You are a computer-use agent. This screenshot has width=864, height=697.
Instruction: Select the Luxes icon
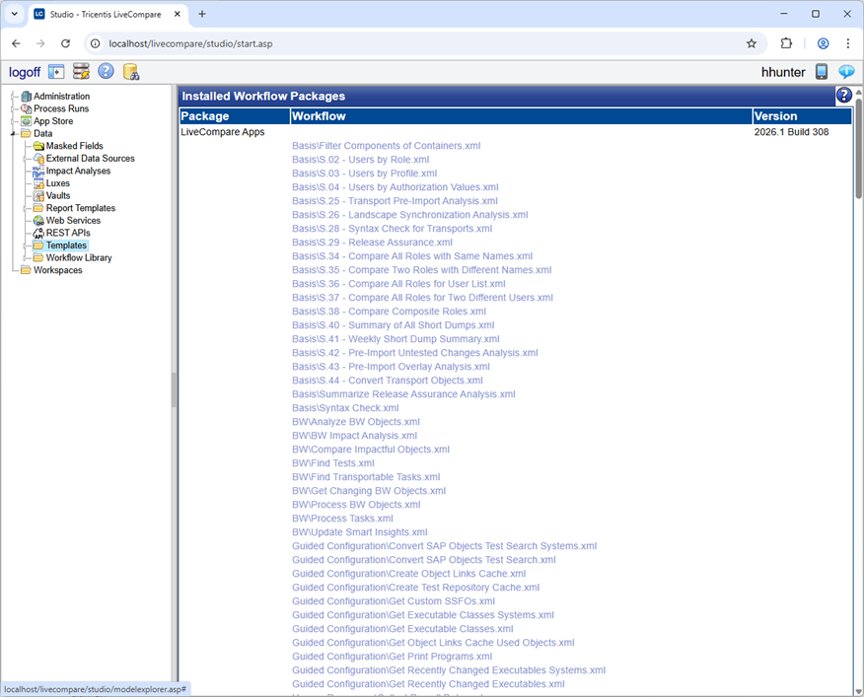pyautogui.click(x=38, y=183)
